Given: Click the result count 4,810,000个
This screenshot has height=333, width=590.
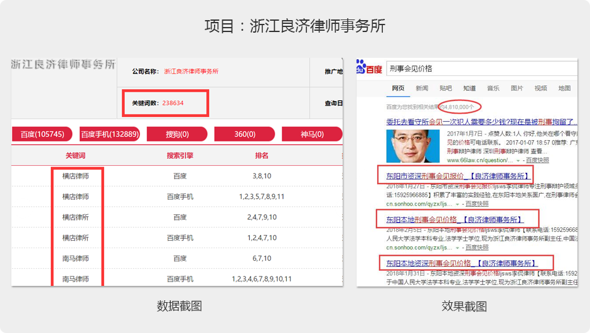Looking at the screenshot, I should coord(459,107).
